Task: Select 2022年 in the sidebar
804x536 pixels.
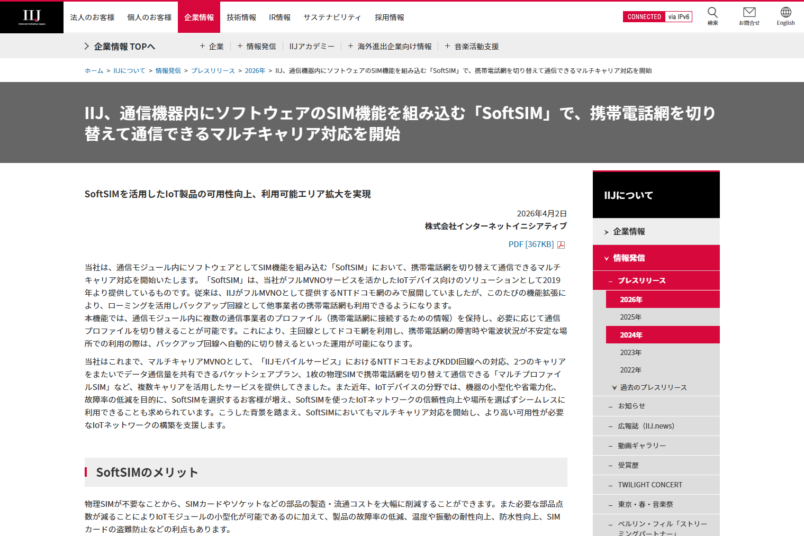Action: click(663, 370)
